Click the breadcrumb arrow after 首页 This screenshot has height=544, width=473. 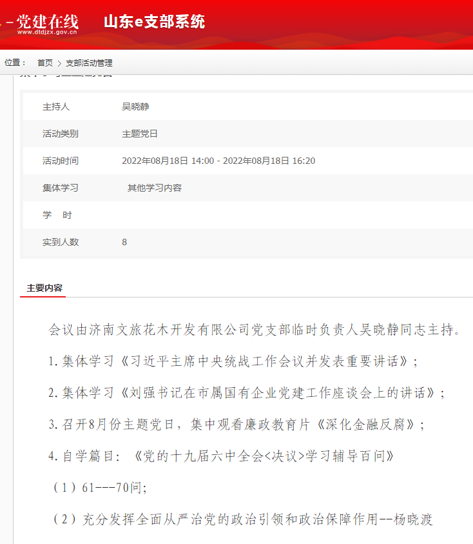pyautogui.click(x=59, y=63)
